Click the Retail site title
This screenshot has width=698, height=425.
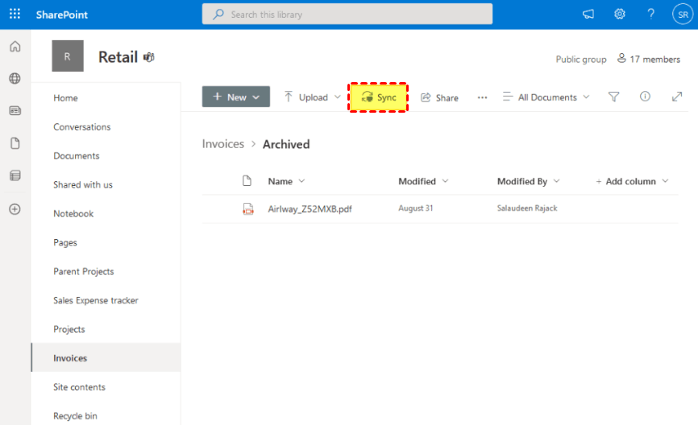point(118,57)
